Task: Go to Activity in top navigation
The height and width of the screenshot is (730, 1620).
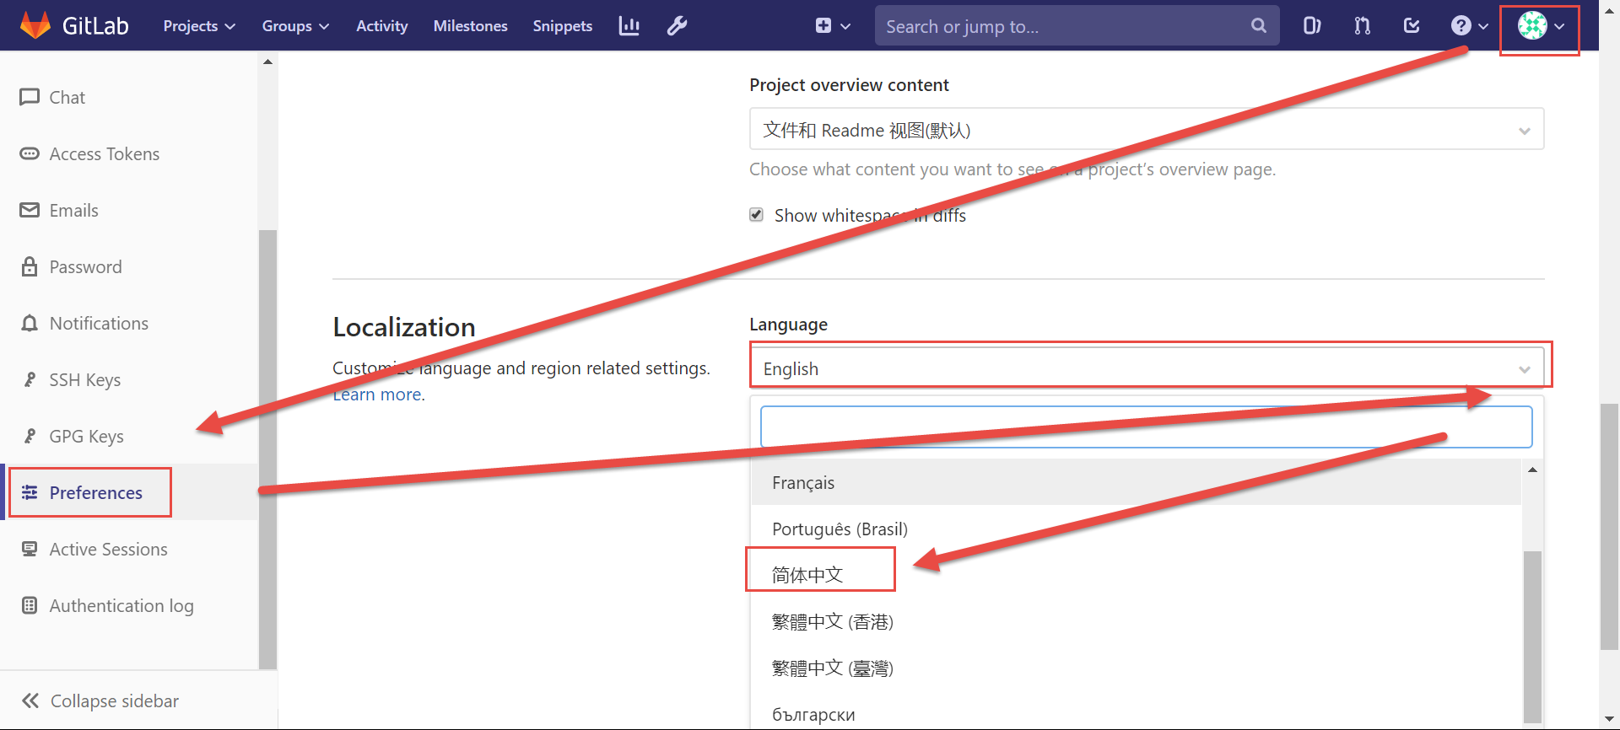Action: 381,26
